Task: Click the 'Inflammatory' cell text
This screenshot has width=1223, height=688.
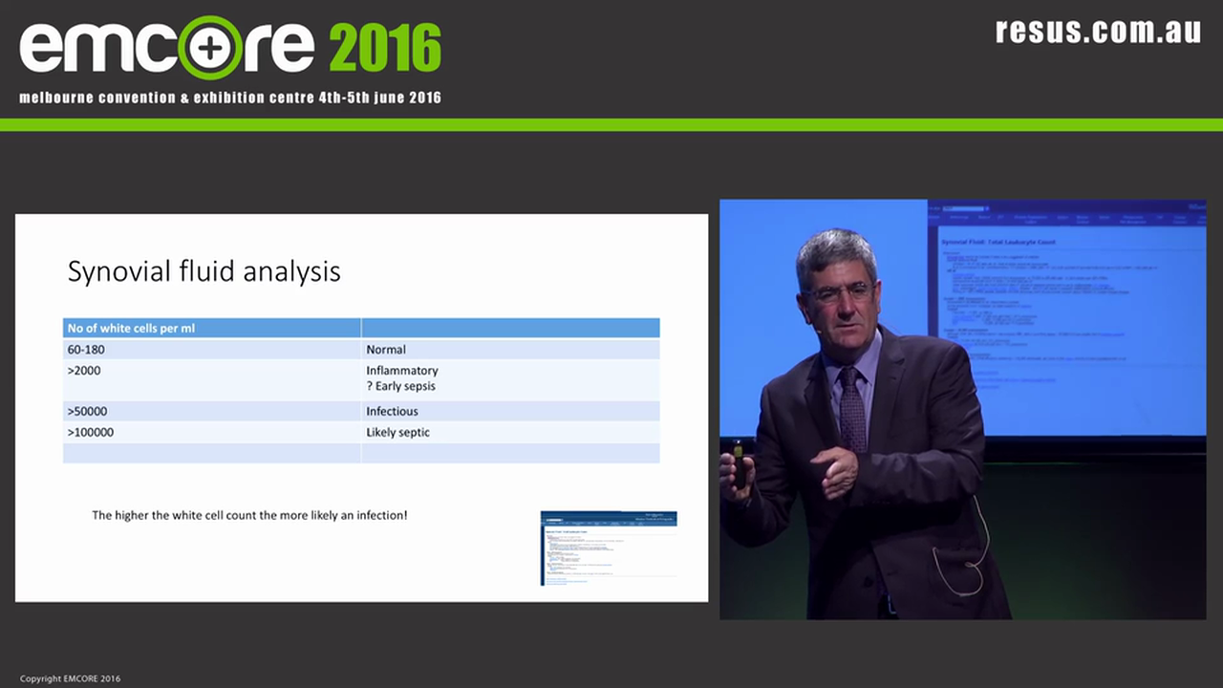Action: [x=402, y=371]
